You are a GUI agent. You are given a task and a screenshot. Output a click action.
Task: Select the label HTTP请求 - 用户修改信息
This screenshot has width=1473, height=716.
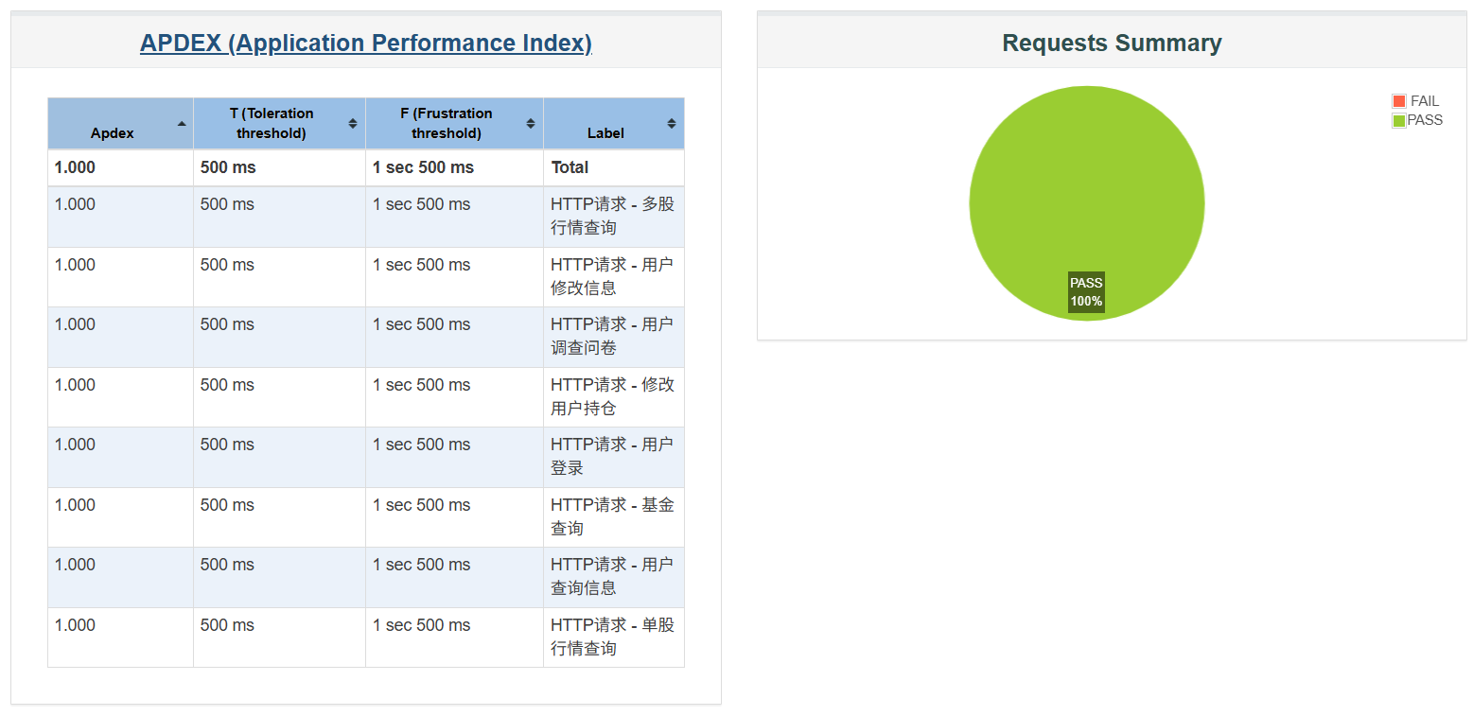click(x=613, y=276)
